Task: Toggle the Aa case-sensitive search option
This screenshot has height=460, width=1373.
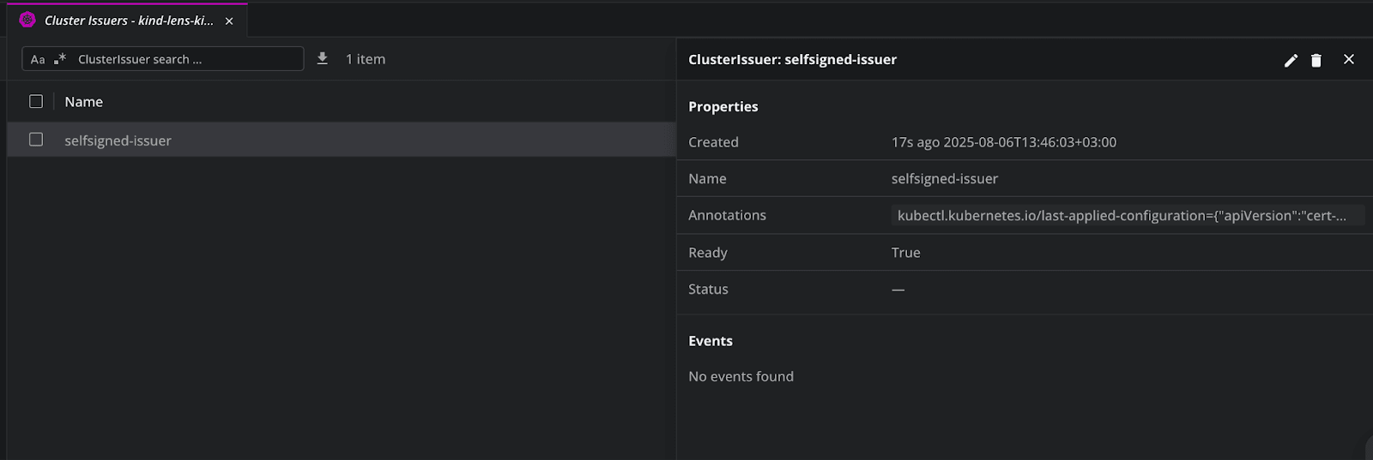Action: click(x=38, y=59)
